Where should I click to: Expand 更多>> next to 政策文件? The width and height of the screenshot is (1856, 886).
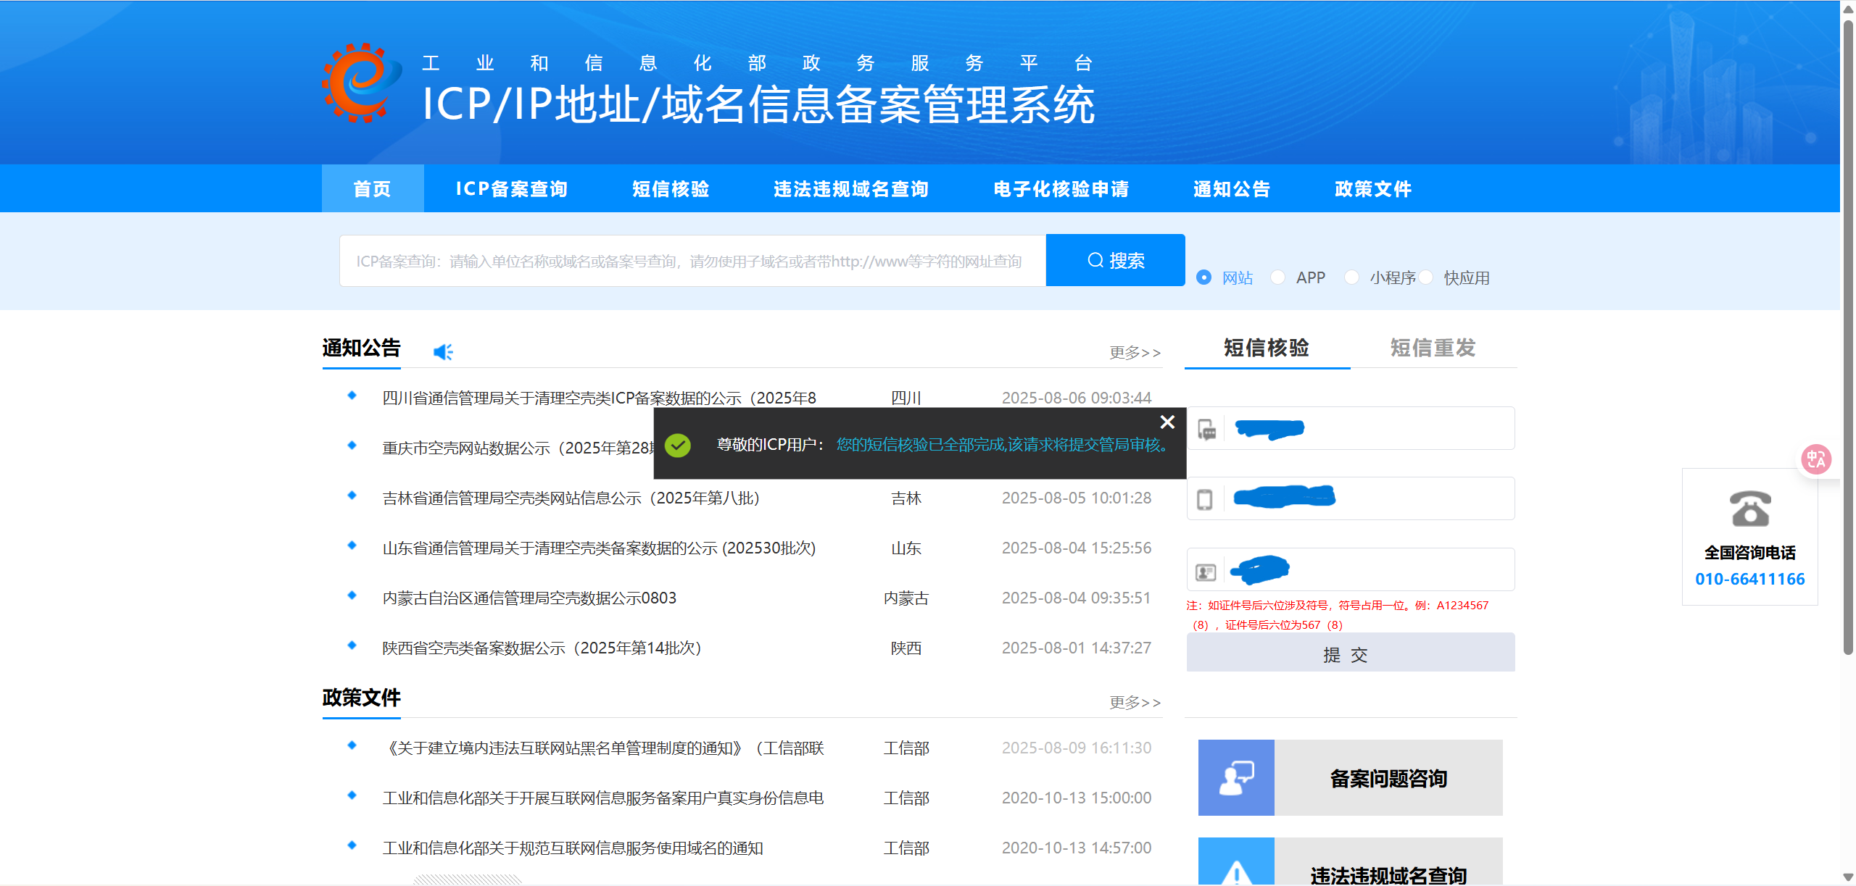point(1135,703)
